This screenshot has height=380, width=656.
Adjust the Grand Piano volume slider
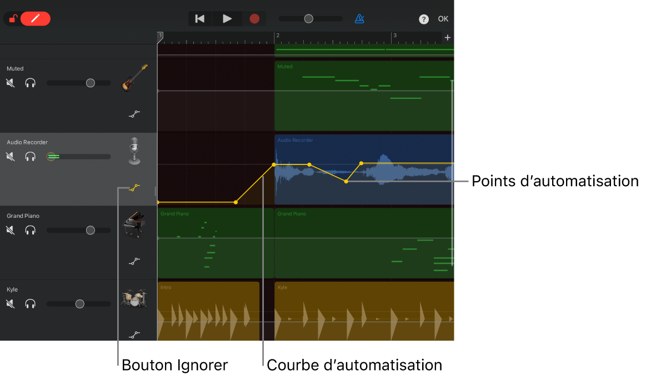click(x=79, y=230)
